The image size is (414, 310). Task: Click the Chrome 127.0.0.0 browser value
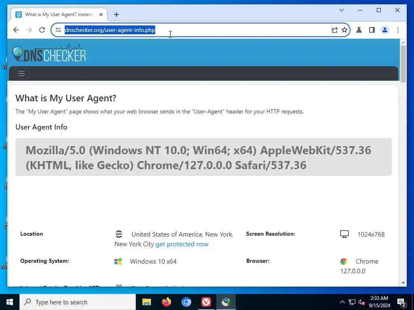tap(359, 266)
